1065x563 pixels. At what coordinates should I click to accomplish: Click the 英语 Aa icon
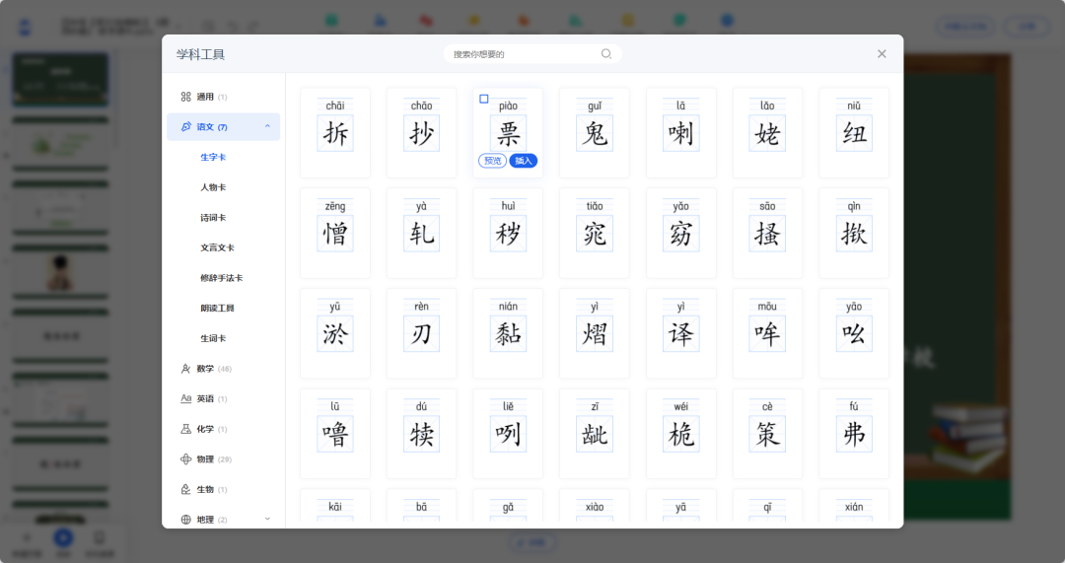pos(185,398)
